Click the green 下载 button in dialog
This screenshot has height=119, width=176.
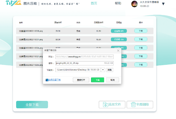(98, 80)
